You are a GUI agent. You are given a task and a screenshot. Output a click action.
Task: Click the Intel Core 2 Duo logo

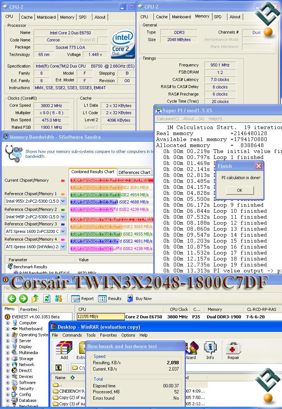(123, 44)
